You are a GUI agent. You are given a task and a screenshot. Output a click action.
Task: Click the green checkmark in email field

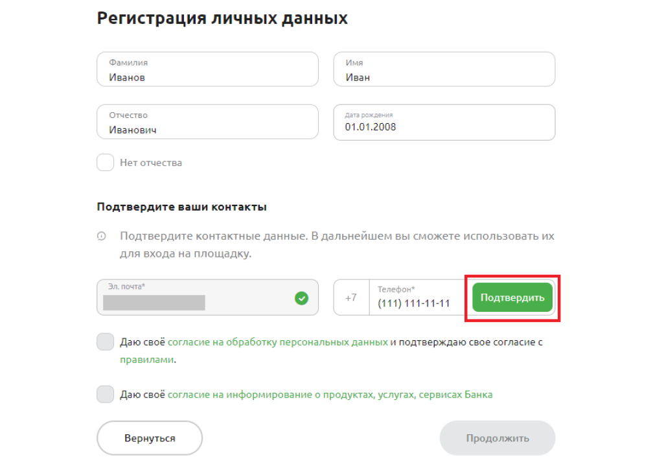pos(301,298)
